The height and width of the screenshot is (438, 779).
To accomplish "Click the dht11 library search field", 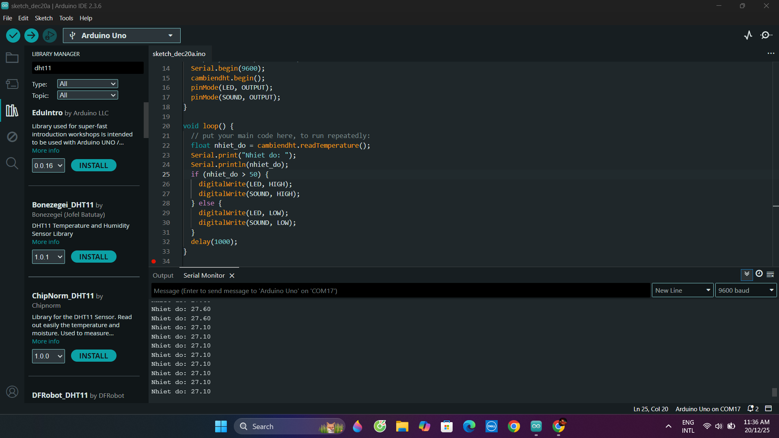I will (87, 68).
